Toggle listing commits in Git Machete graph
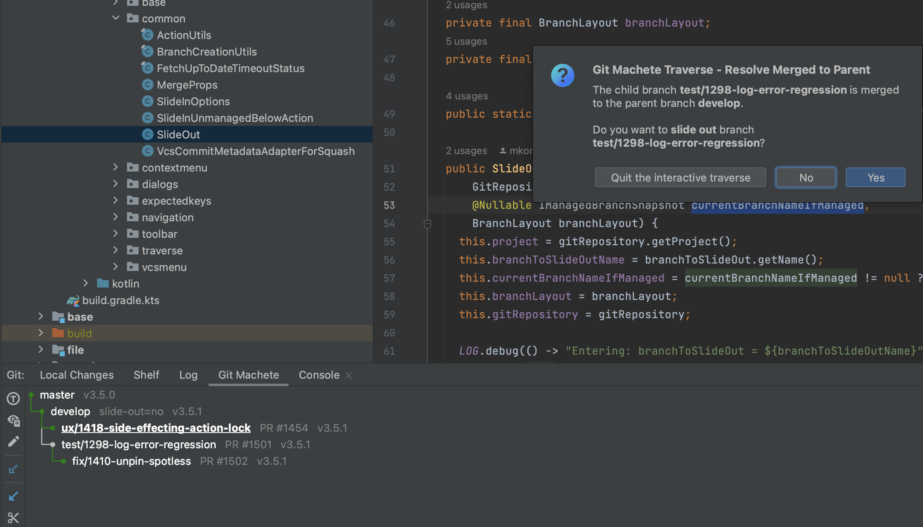923x527 pixels. coord(13,421)
